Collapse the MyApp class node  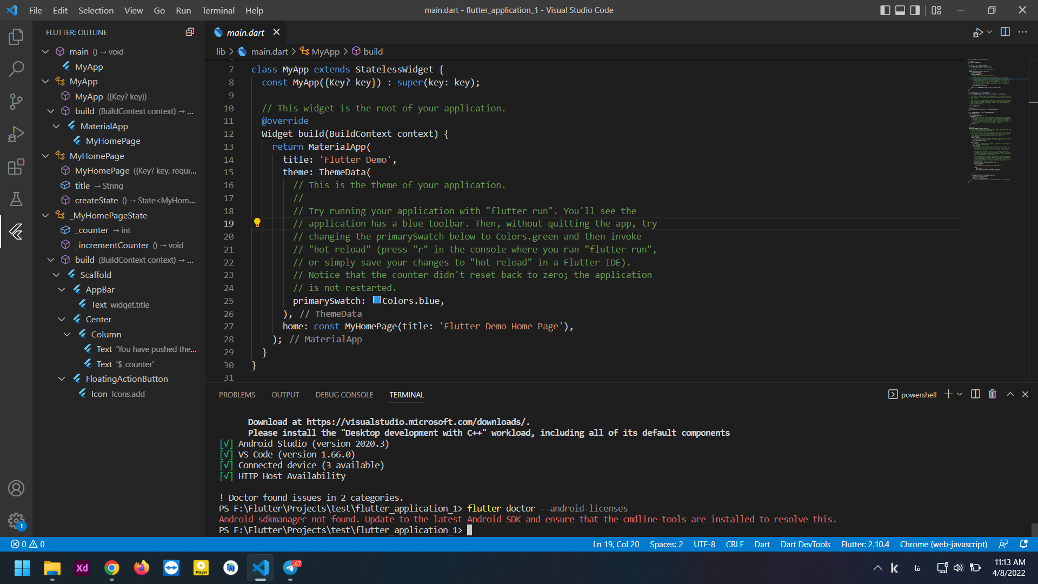click(x=45, y=81)
